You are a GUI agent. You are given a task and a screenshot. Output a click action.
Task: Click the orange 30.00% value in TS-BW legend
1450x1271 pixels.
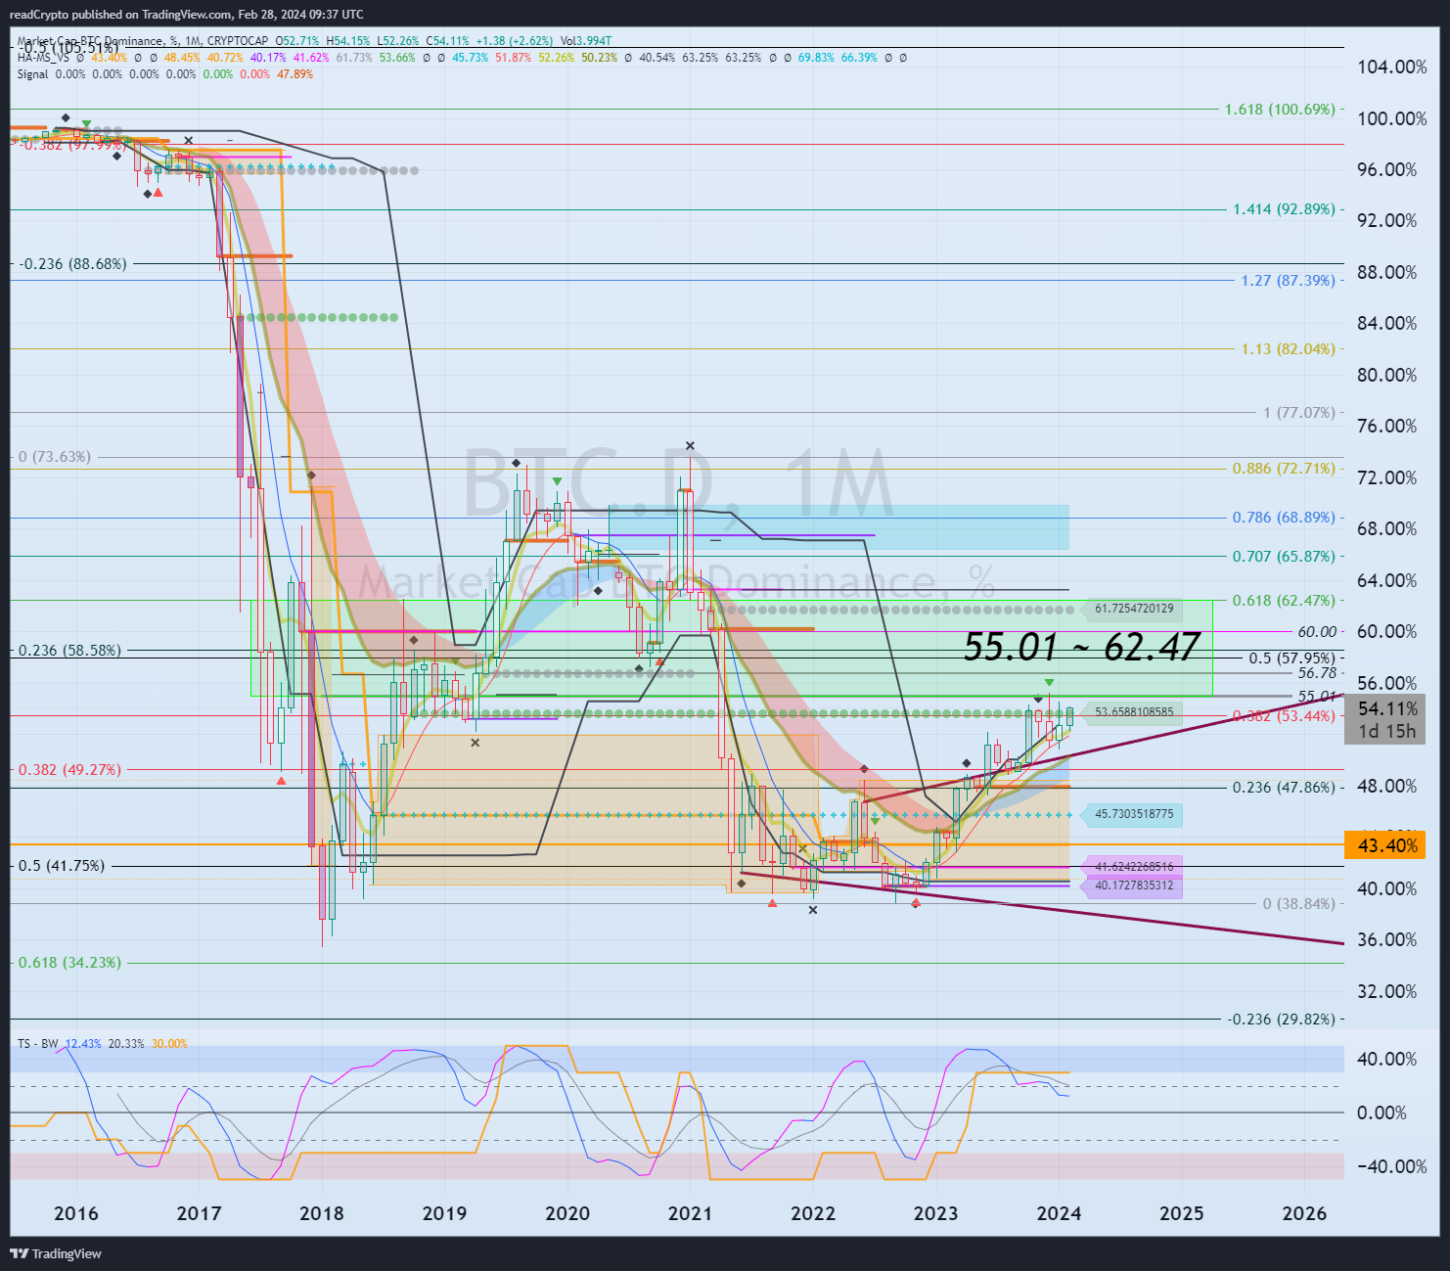pyautogui.click(x=169, y=1044)
